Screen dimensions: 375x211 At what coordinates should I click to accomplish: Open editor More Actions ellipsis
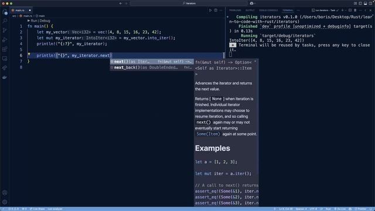[x=221, y=11]
